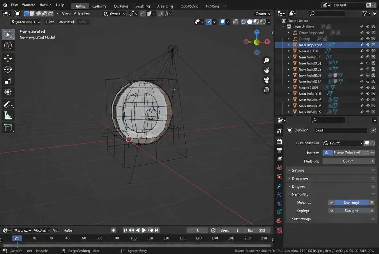Click frame 100 on the timeline ruler
379x254 pixels.
[133, 238]
